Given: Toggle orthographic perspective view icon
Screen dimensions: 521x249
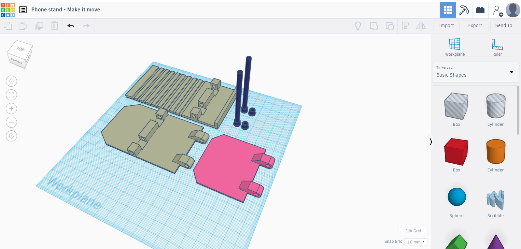Looking at the screenshot, I should tap(11, 136).
